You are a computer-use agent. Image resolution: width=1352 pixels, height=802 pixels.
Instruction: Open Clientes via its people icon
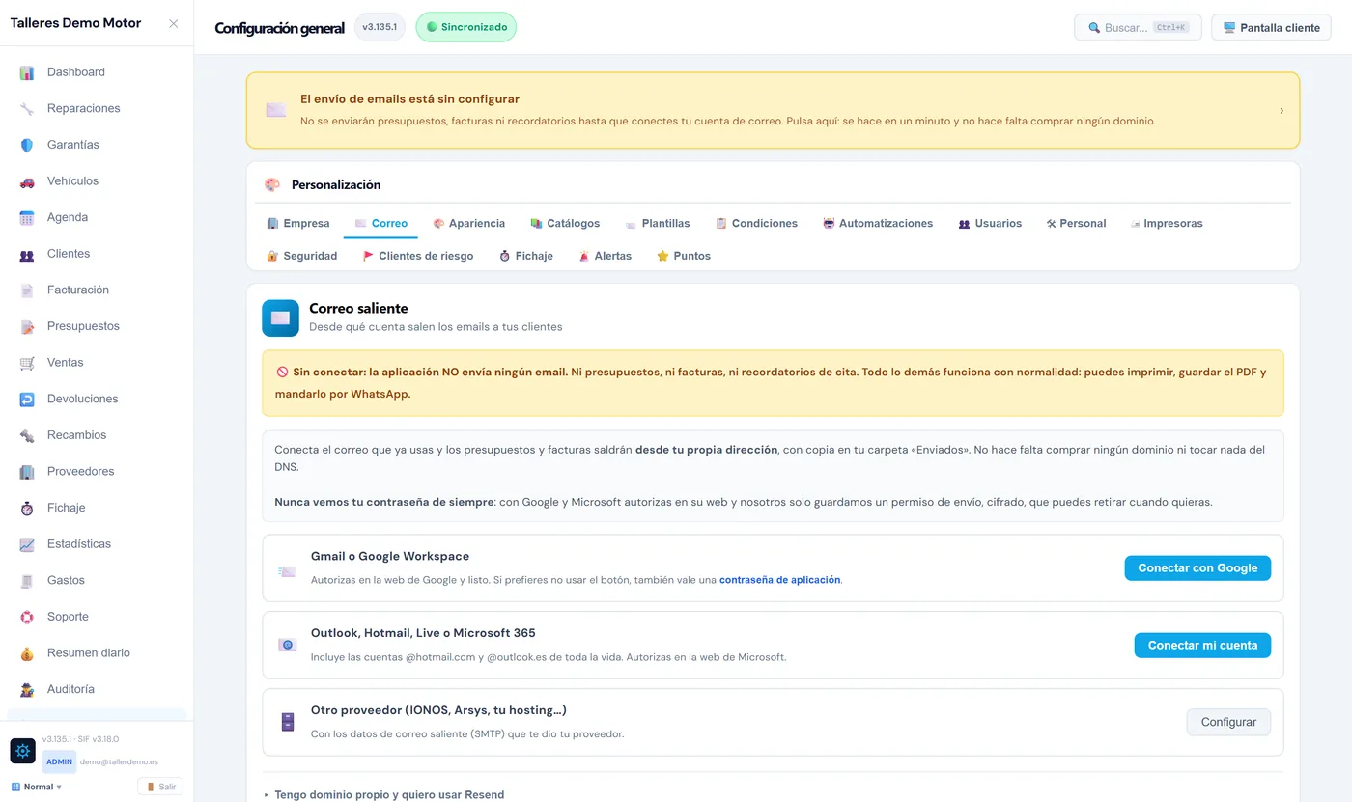[27, 254]
